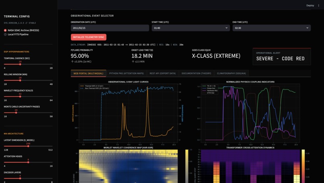Open the Climatography (SDO/AIA) tab
Screen dimensions: 324x183
tap(231, 73)
